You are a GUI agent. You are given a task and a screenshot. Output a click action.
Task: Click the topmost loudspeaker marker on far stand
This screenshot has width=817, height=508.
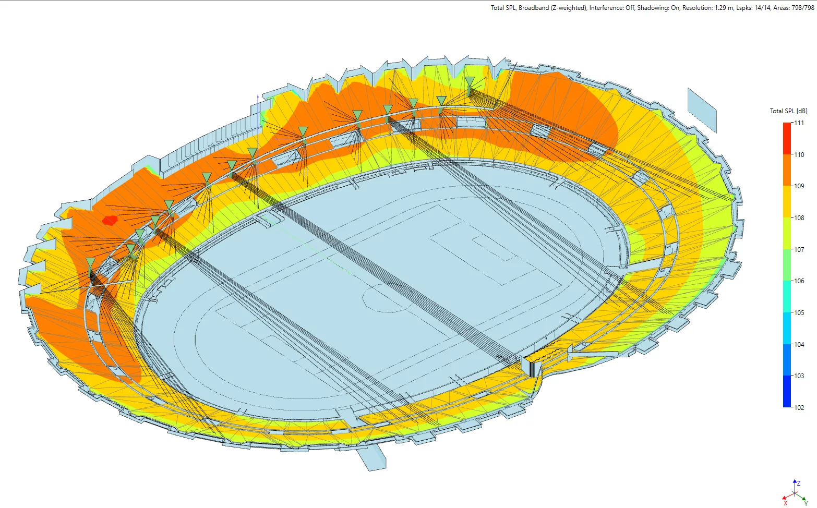click(x=470, y=82)
